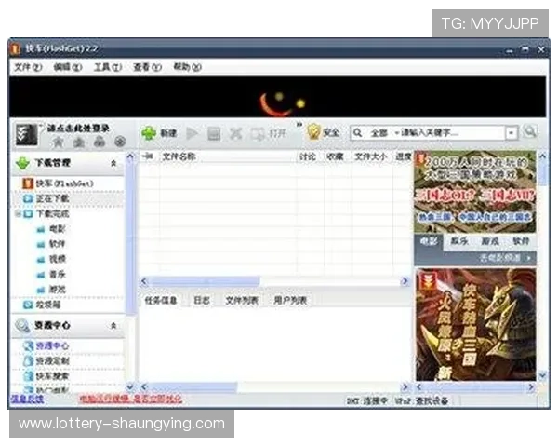Select 音乐 category under 下载完成
558x447 pixels.
(x=58, y=275)
